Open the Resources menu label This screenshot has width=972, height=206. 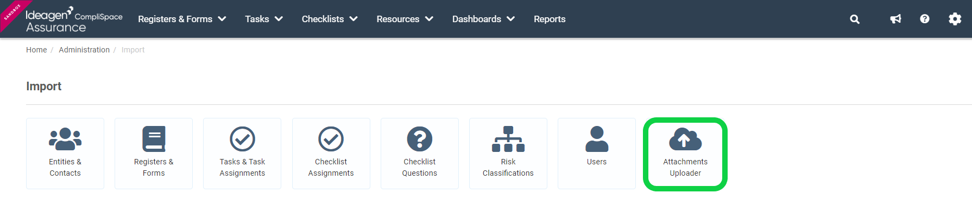(x=398, y=19)
